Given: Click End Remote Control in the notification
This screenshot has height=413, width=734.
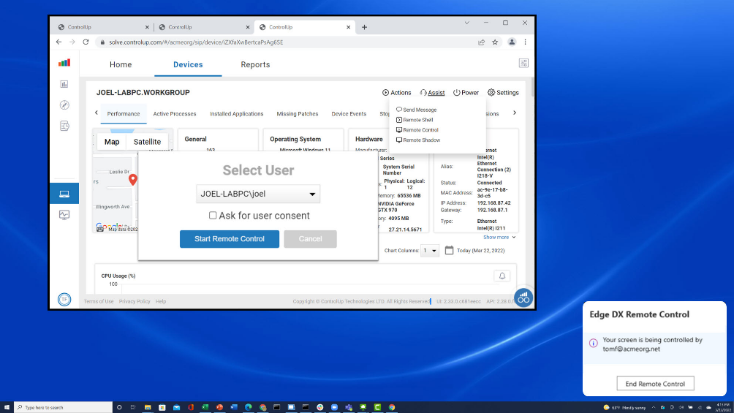Looking at the screenshot, I should coord(655,384).
